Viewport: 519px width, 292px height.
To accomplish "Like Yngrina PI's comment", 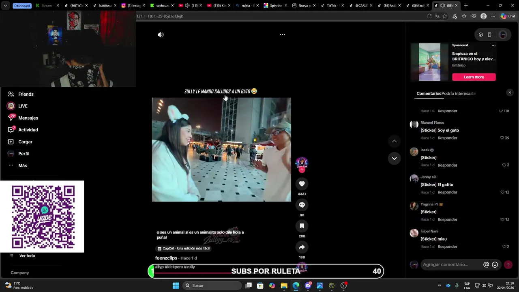I will click(502, 219).
